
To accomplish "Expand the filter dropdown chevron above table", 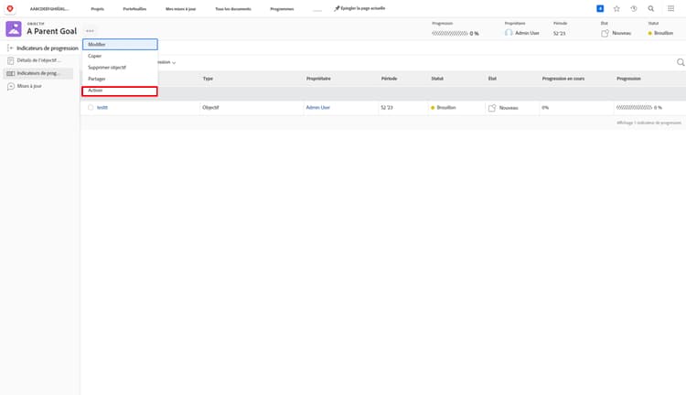I will [174, 62].
